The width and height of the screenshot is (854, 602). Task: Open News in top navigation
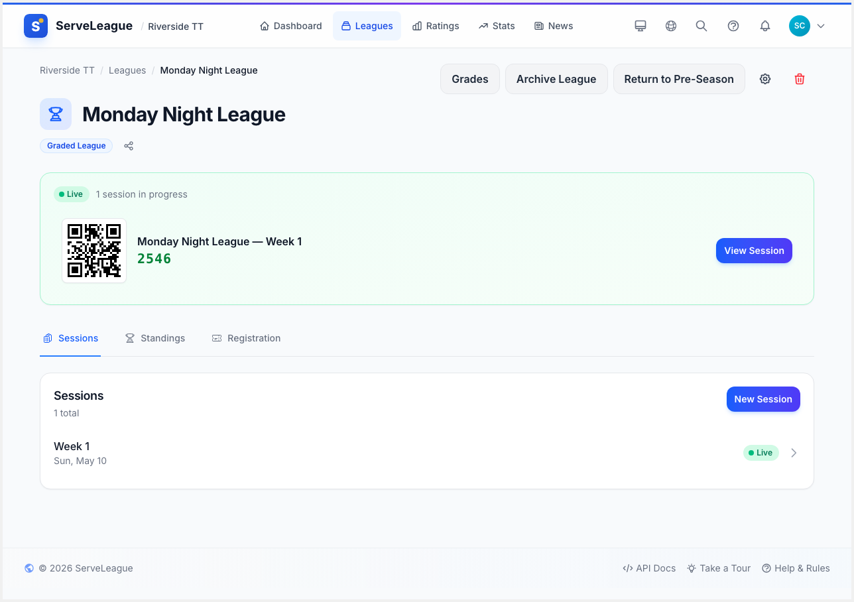click(x=553, y=26)
